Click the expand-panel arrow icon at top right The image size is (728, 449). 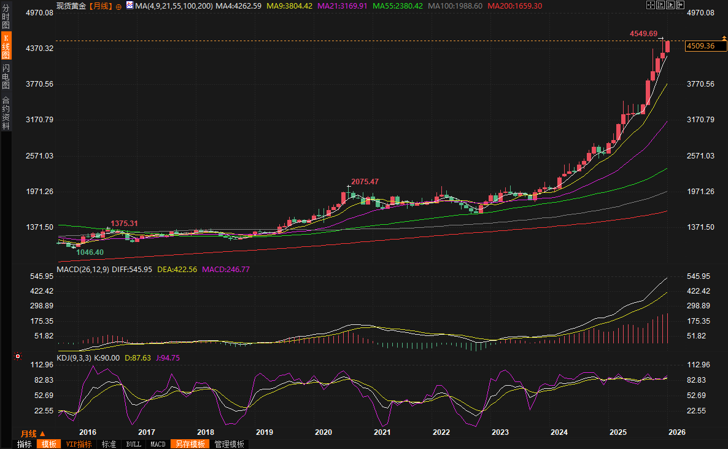coord(681,5)
